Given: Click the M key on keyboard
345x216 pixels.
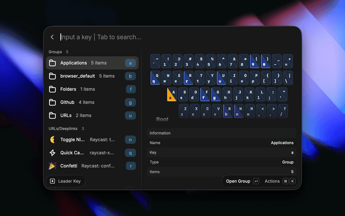Looking at the screenshot, I should click(250, 111).
